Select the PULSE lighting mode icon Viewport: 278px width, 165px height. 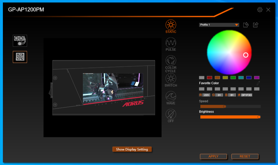point(171,42)
